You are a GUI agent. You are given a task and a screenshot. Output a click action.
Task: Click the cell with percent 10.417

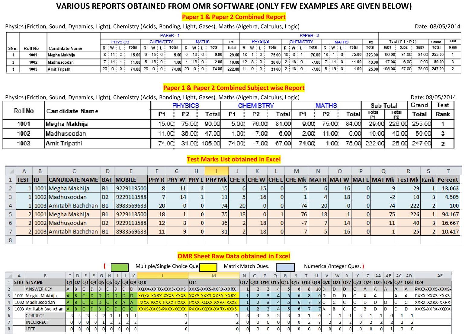[448, 231]
